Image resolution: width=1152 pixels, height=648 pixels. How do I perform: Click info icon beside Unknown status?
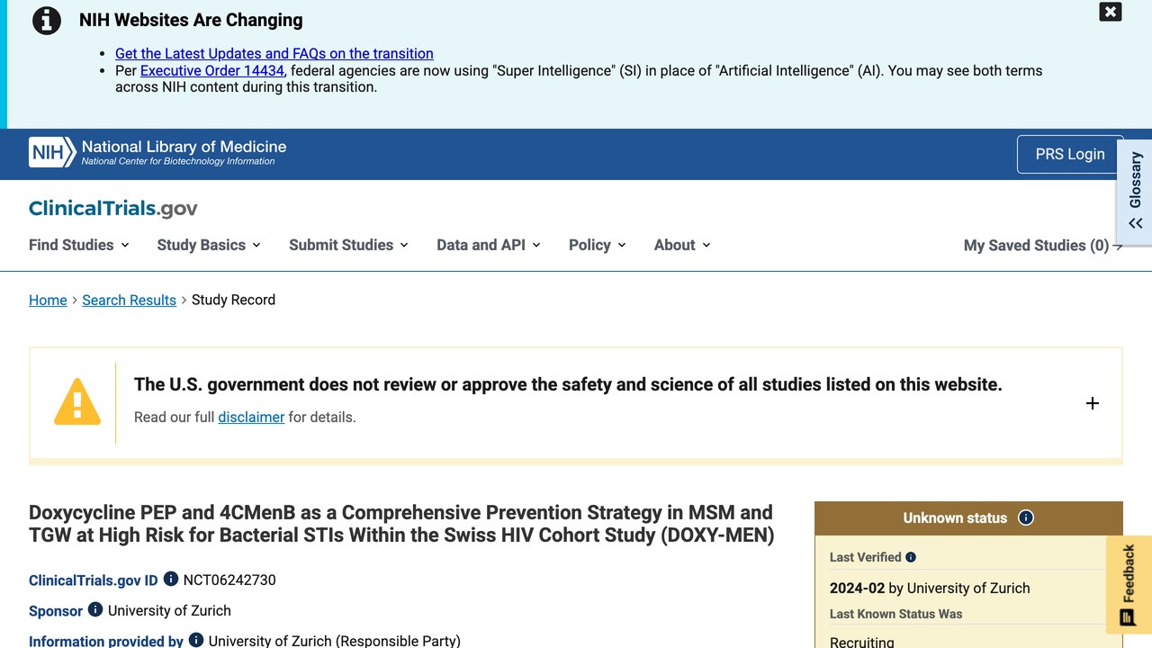[x=1026, y=517]
